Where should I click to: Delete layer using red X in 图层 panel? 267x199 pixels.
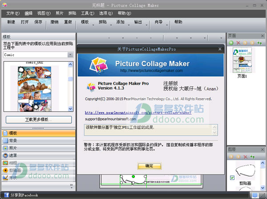coord(245,157)
